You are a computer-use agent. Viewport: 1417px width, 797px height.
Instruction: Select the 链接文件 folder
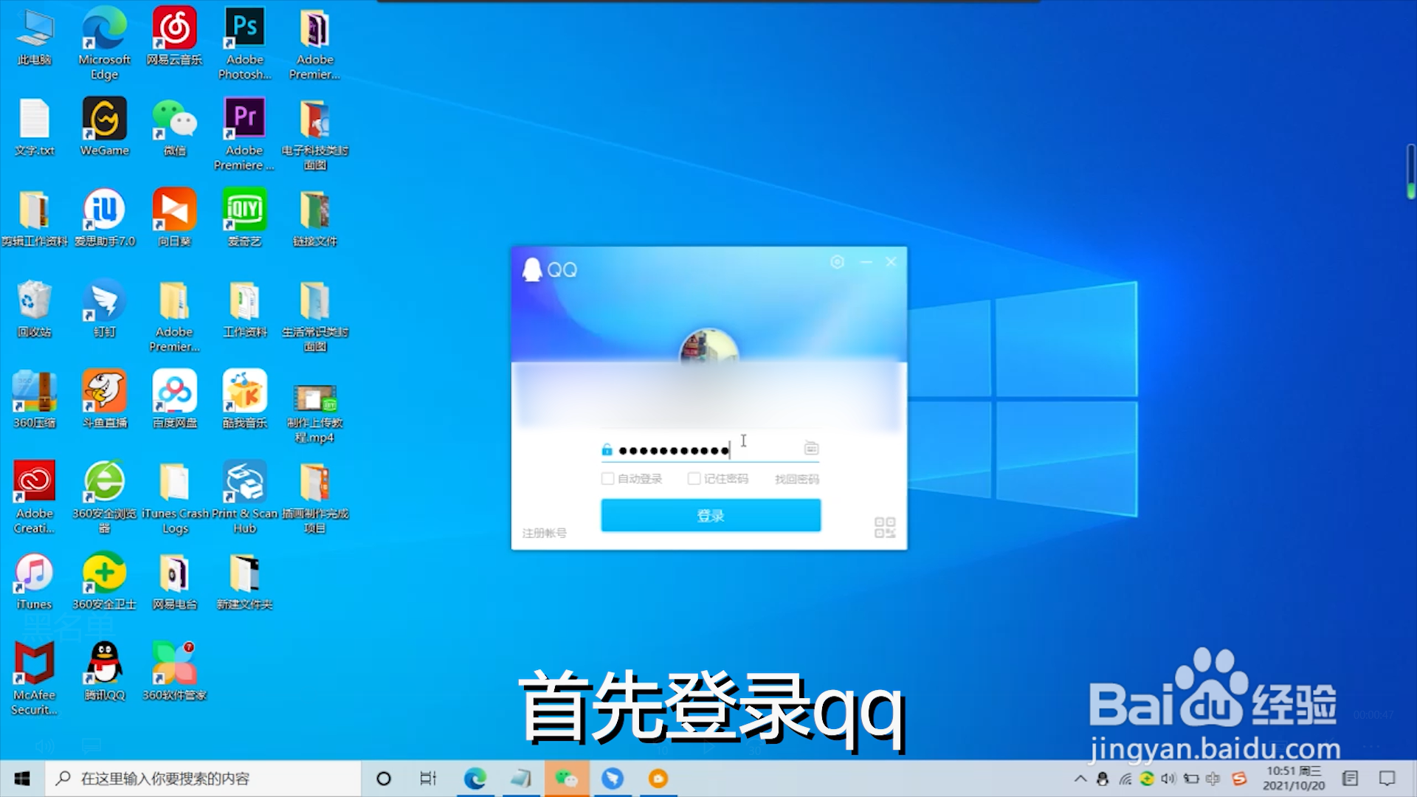point(314,218)
